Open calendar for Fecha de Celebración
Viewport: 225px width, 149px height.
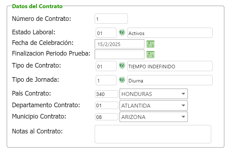coord(150,44)
